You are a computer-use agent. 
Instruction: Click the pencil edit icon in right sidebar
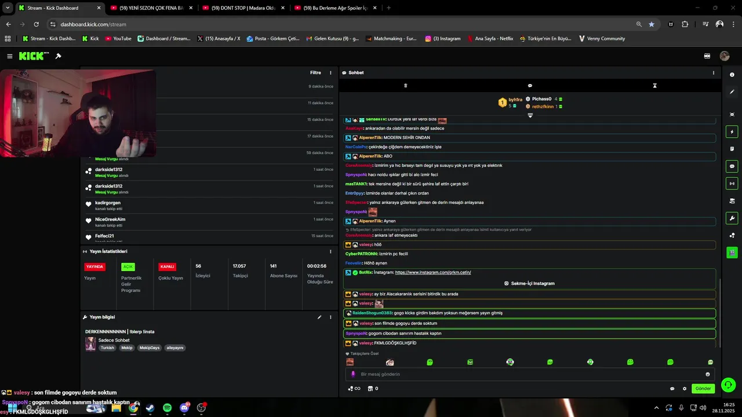732,92
